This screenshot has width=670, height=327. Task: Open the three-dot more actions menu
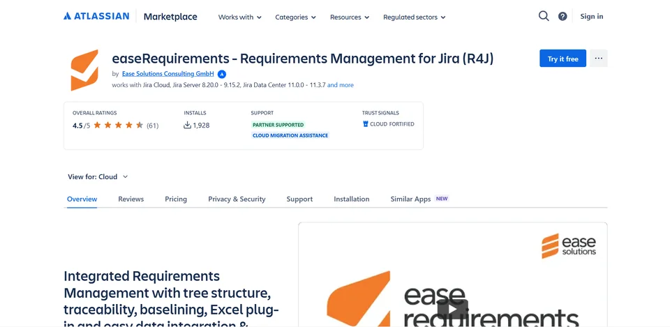click(599, 59)
